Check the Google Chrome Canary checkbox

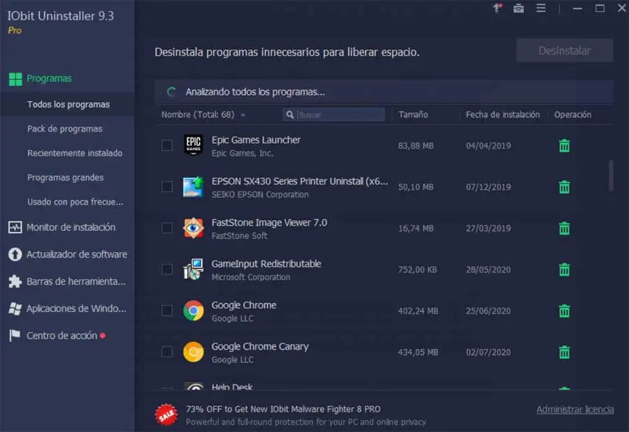tap(167, 352)
